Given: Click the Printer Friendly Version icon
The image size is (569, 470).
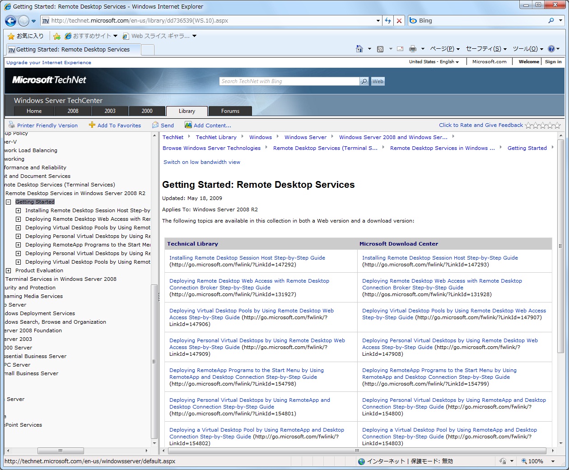Looking at the screenshot, I should click(x=11, y=125).
